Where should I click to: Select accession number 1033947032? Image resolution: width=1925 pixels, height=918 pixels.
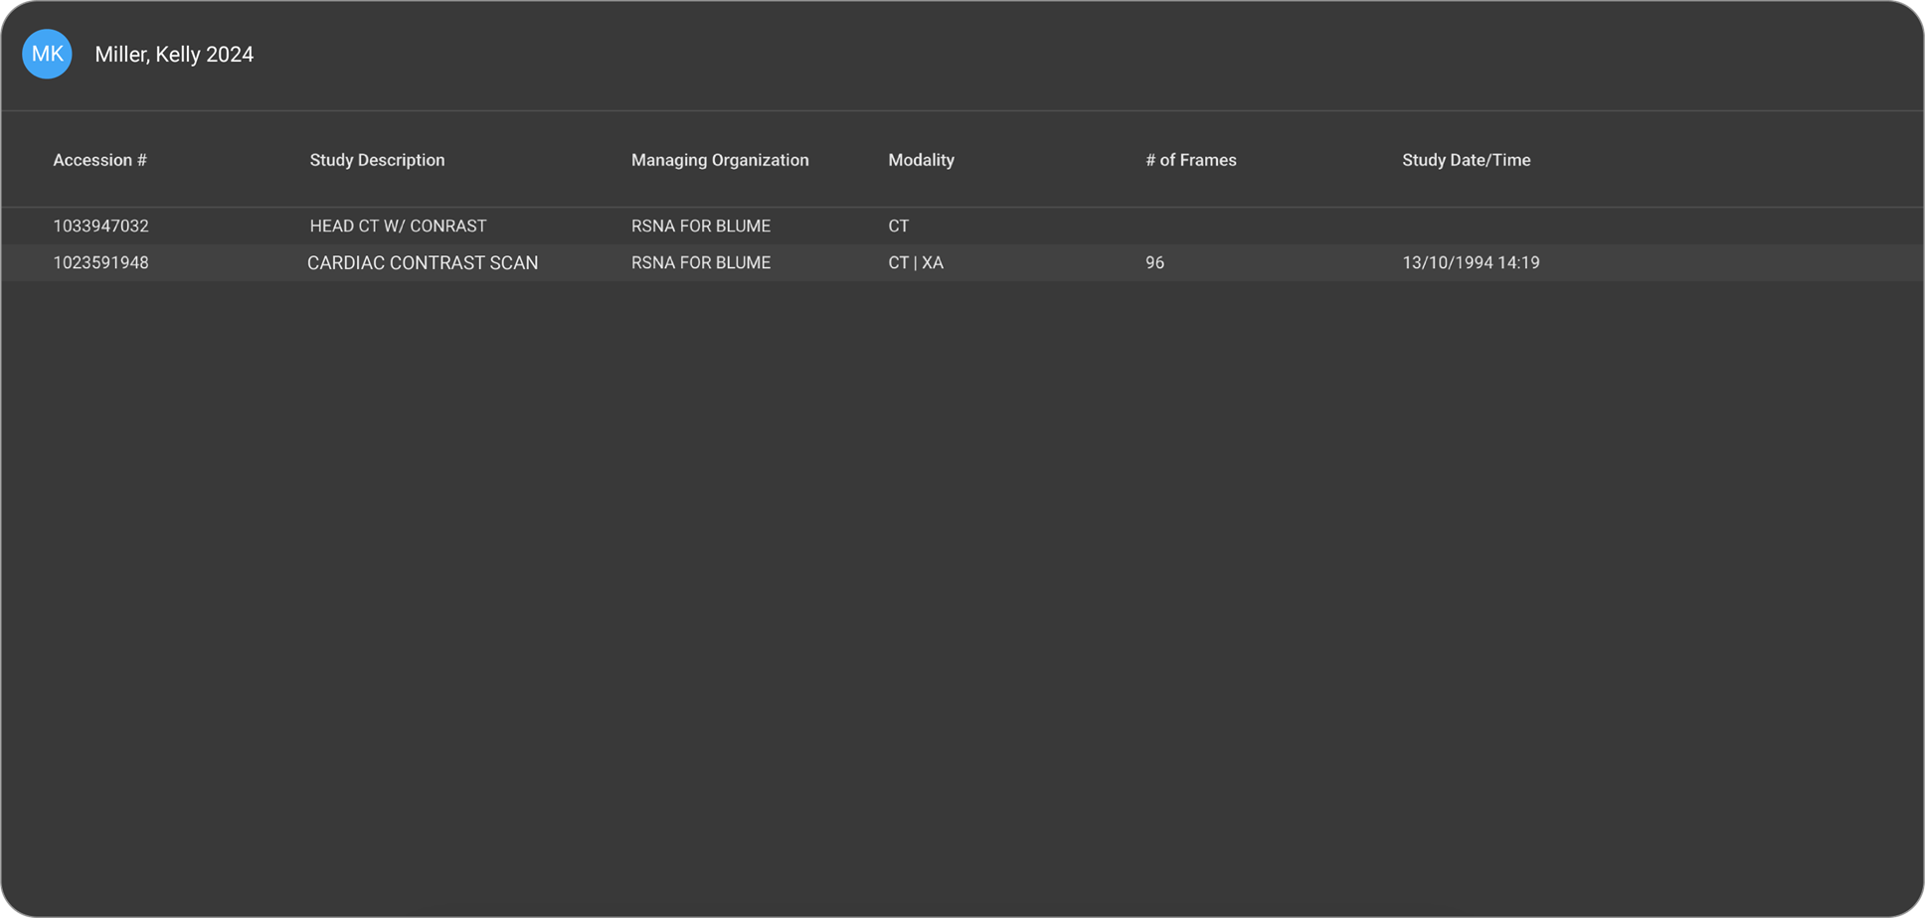click(100, 227)
